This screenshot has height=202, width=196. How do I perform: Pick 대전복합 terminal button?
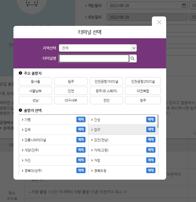(143, 91)
